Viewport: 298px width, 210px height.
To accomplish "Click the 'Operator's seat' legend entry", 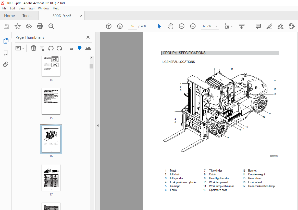I will coord(218,190).
